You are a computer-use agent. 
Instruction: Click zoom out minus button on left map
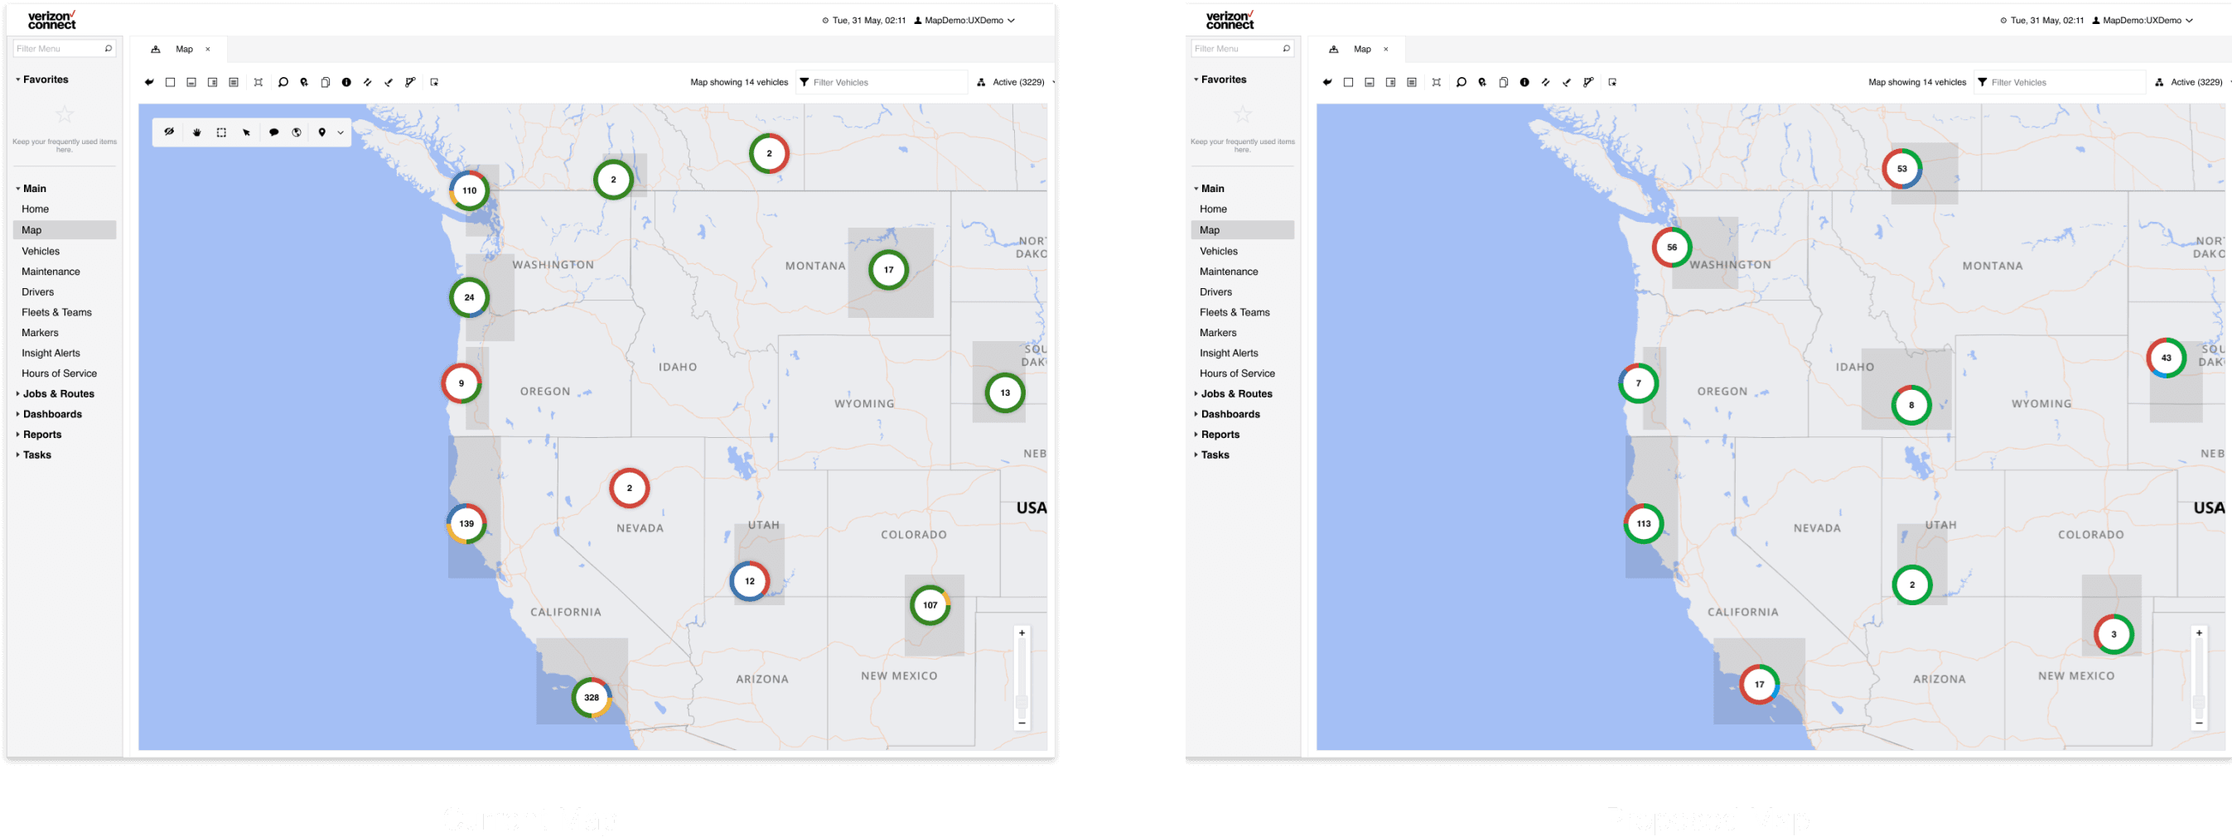(1022, 723)
